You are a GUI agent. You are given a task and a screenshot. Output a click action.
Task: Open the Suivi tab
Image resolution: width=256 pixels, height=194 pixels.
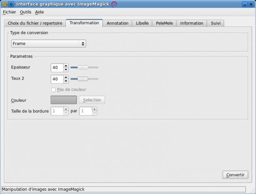coord(215,23)
